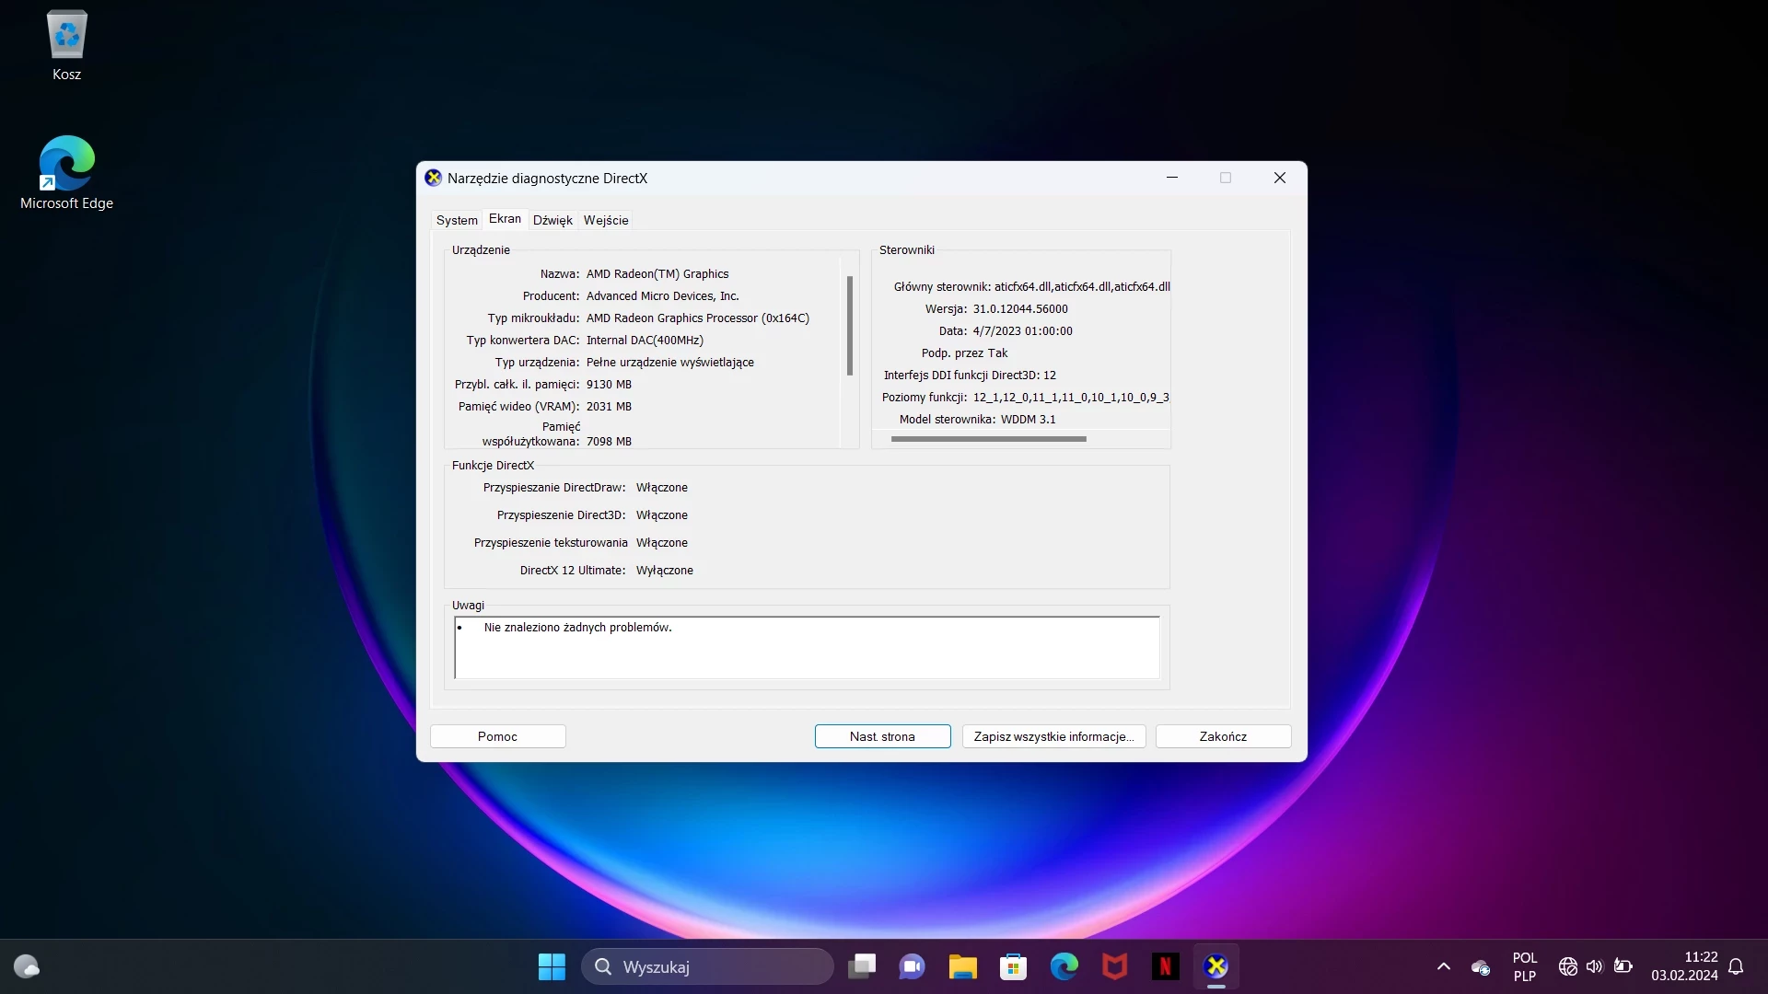
Task: Switch to the Dźwięk tab
Action: coord(552,220)
